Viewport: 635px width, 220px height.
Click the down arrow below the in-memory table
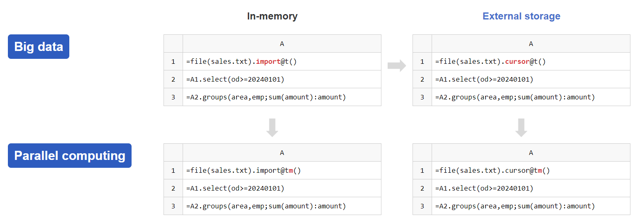pyautogui.click(x=272, y=128)
